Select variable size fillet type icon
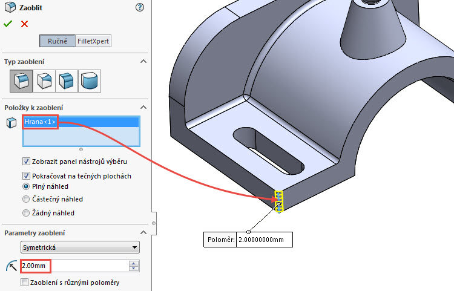The image size is (454, 291). tap(44, 81)
